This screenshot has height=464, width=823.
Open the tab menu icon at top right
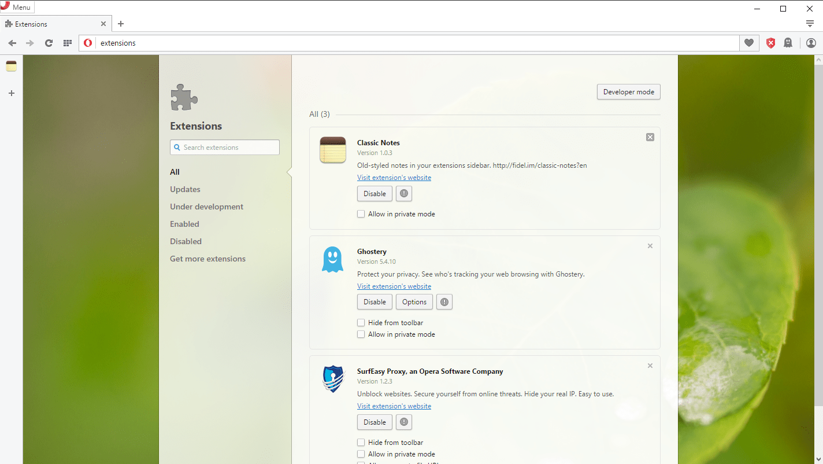pyautogui.click(x=810, y=24)
